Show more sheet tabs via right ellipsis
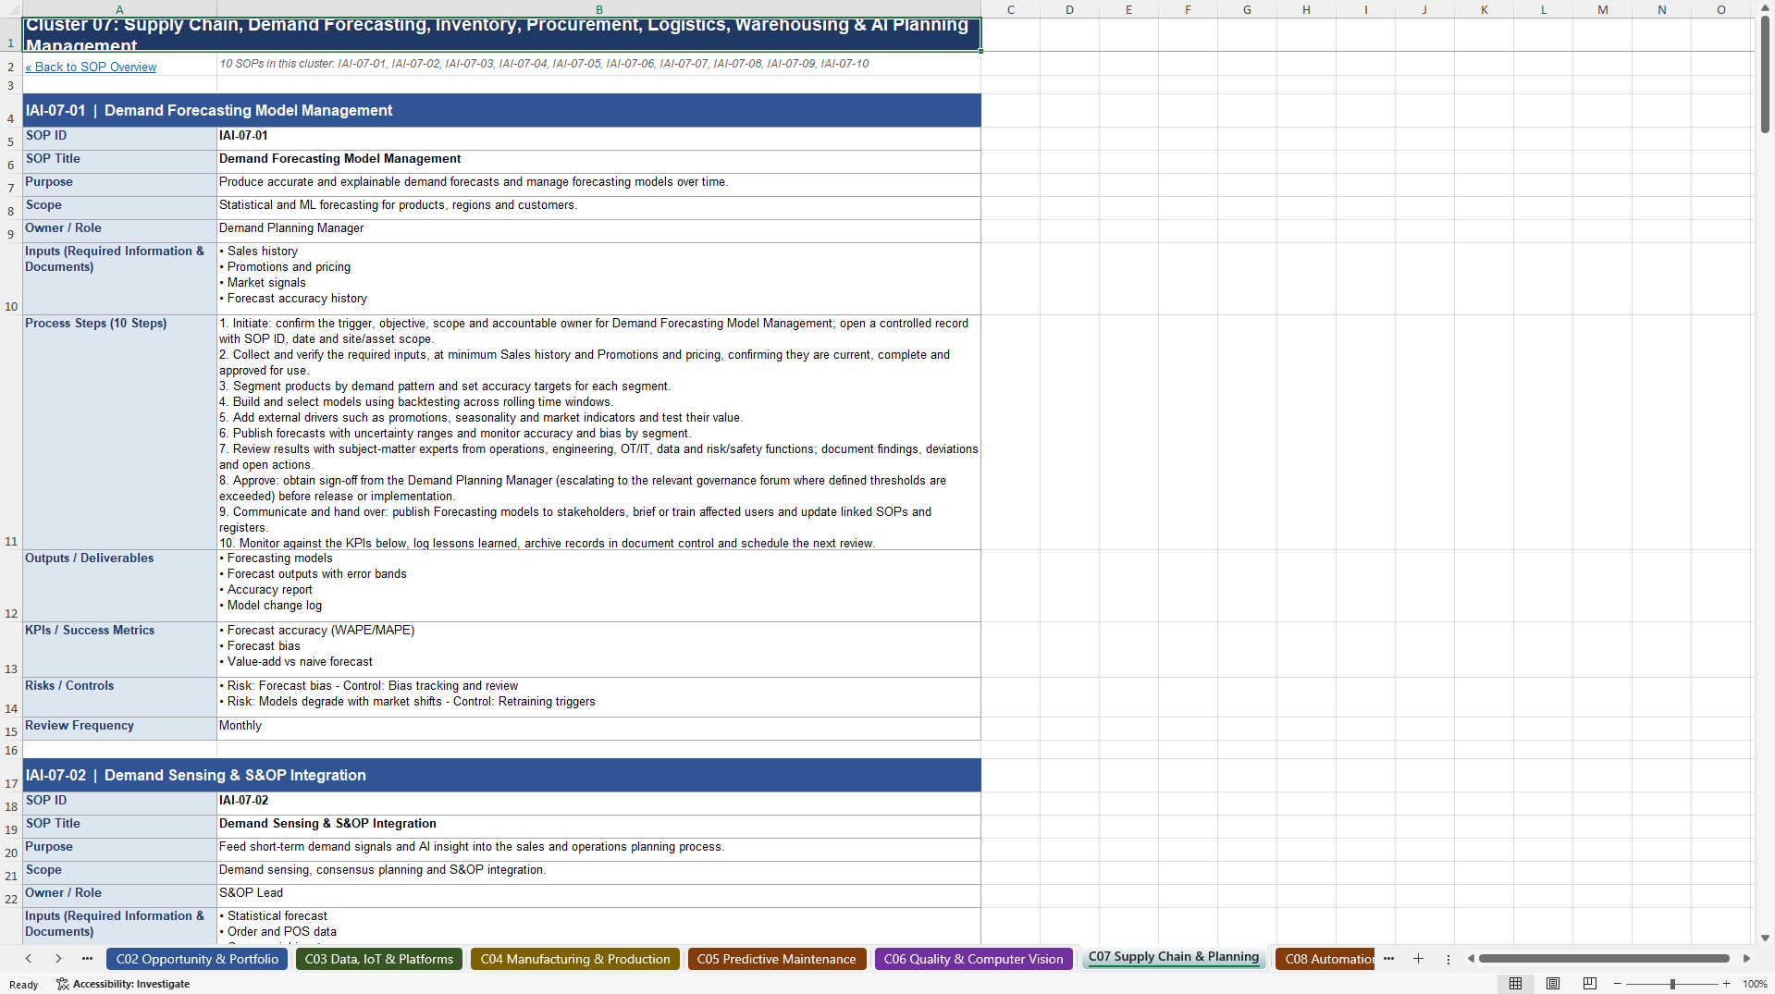This screenshot has height=994, width=1775. tap(1388, 959)
